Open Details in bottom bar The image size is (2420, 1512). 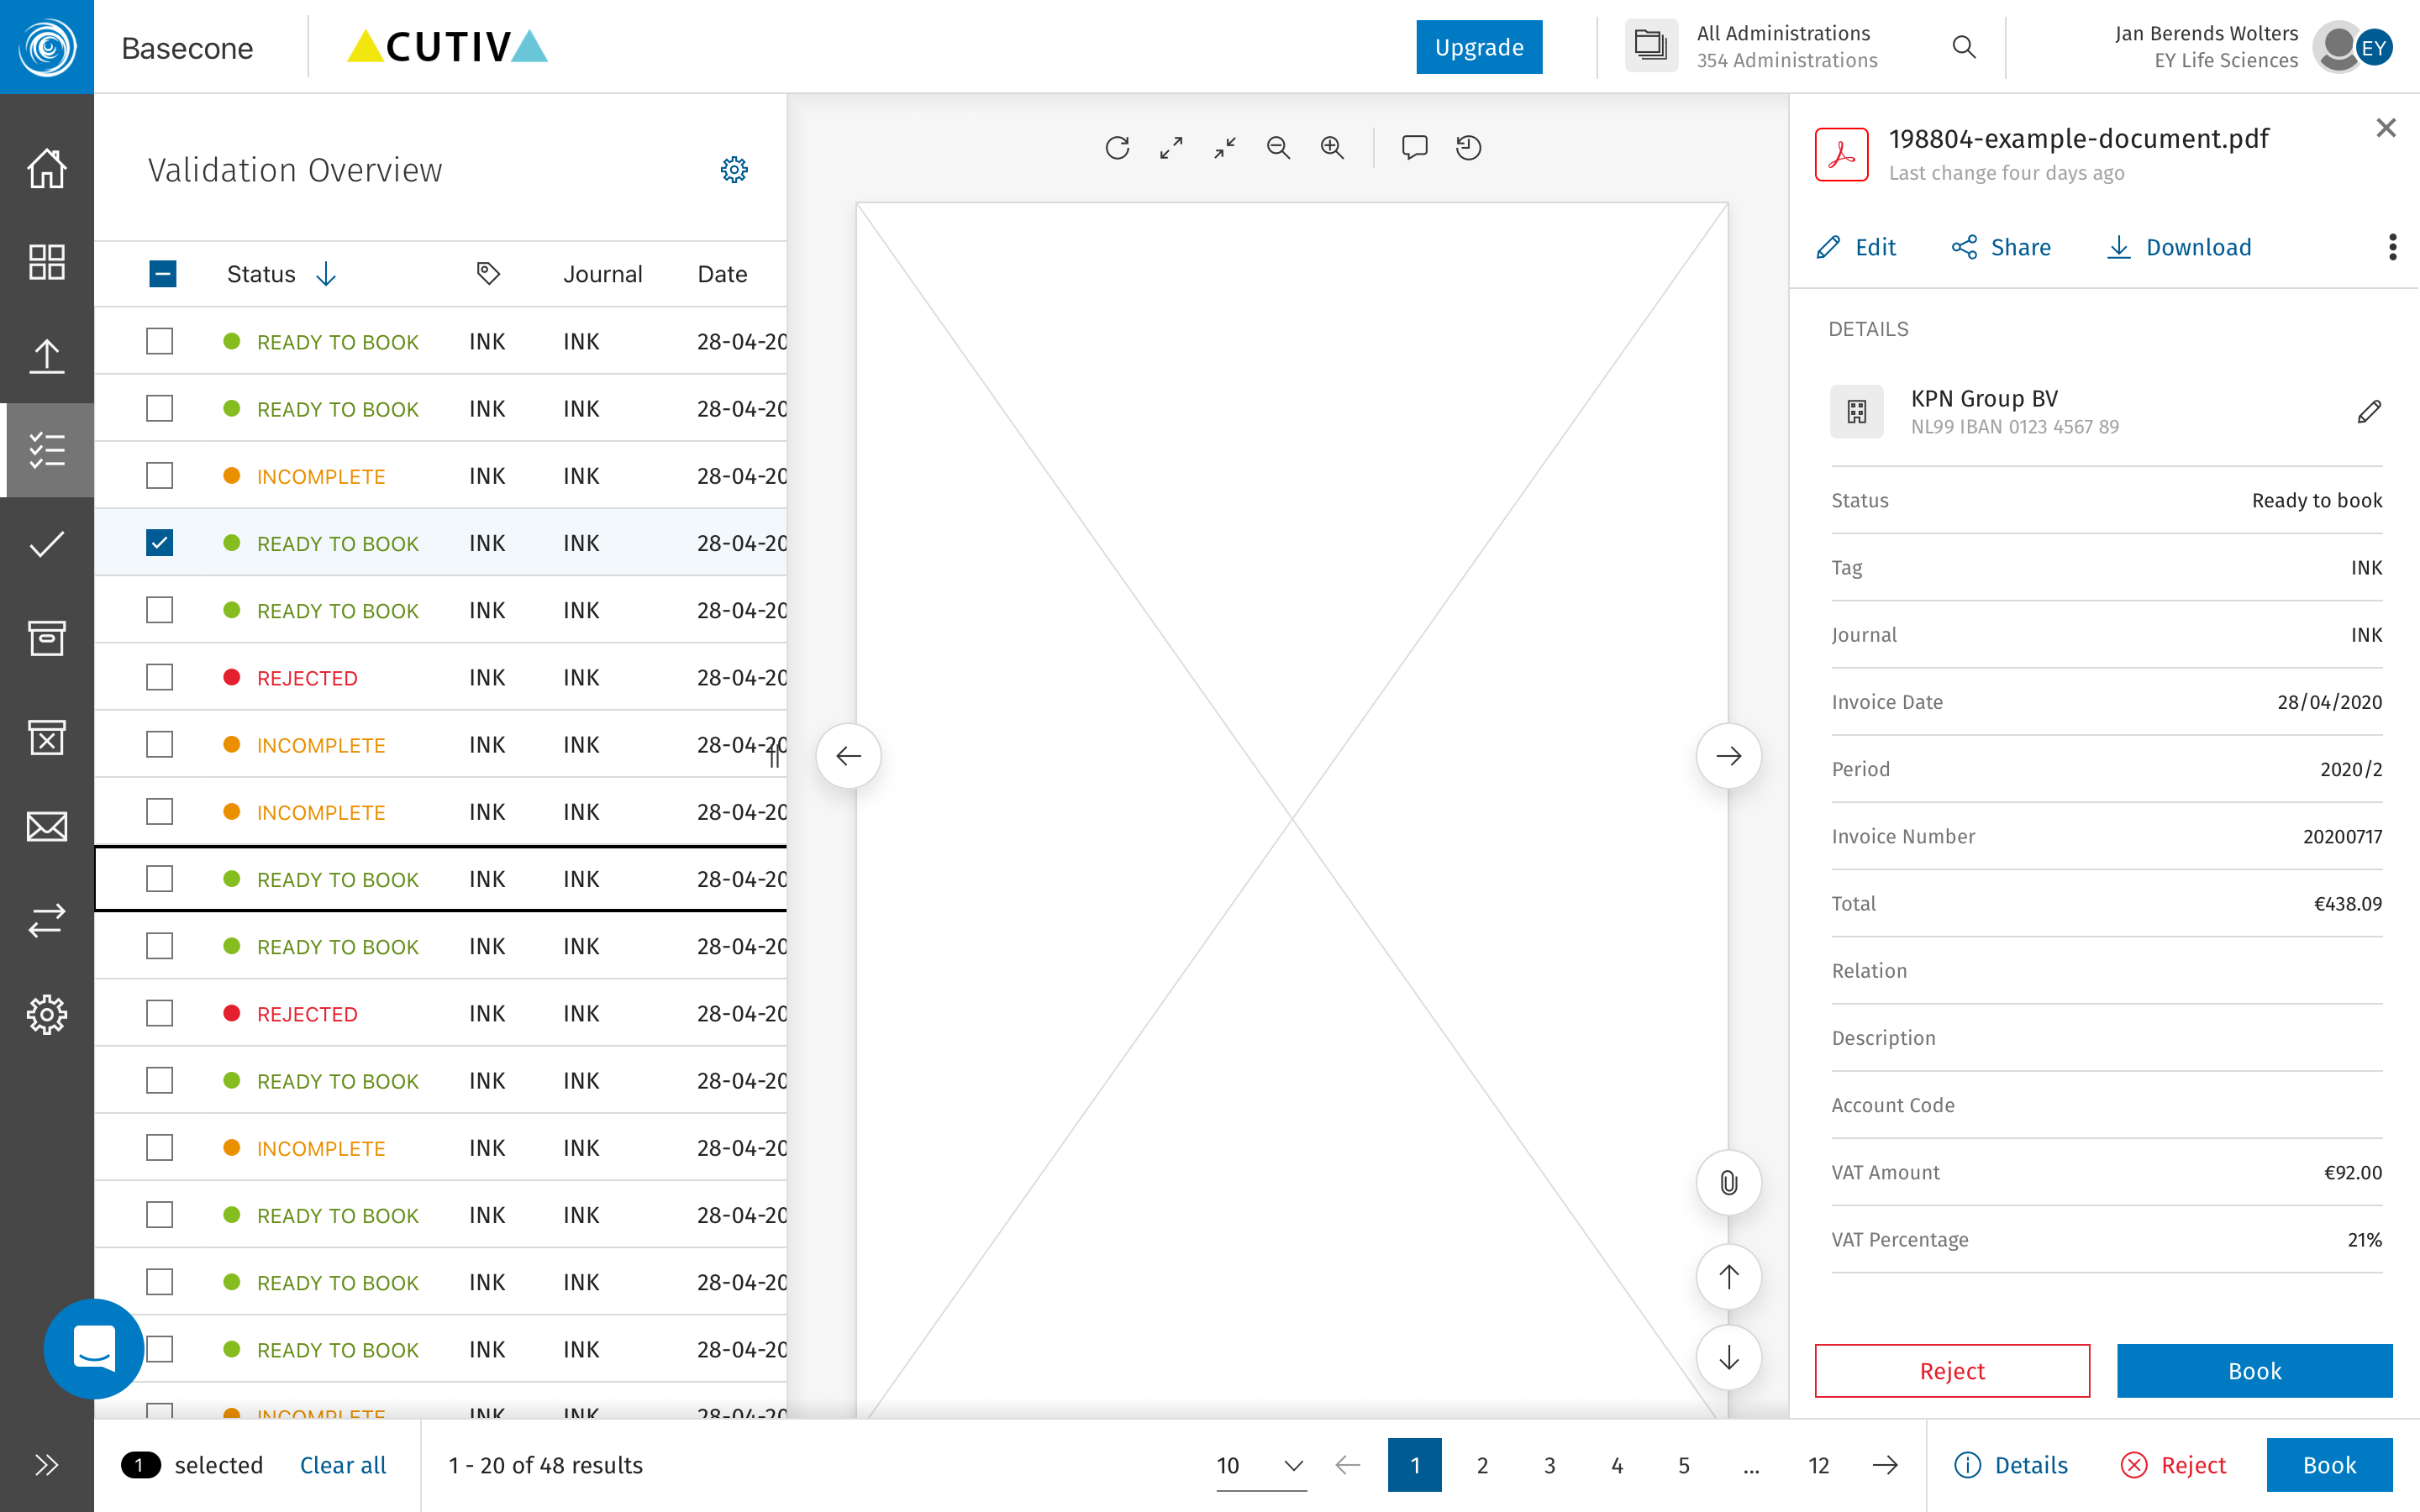2011,1465
